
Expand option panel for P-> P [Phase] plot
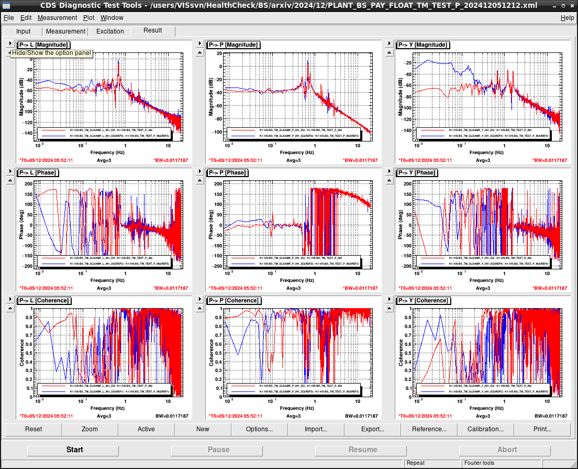tap(200, 171)
